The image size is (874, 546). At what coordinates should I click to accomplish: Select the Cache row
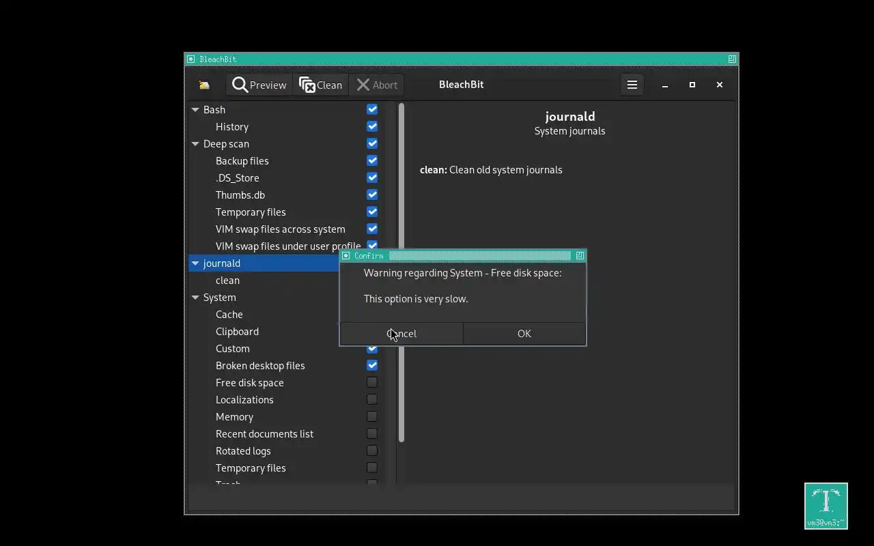pyautogui.click(x=264, y=314)
